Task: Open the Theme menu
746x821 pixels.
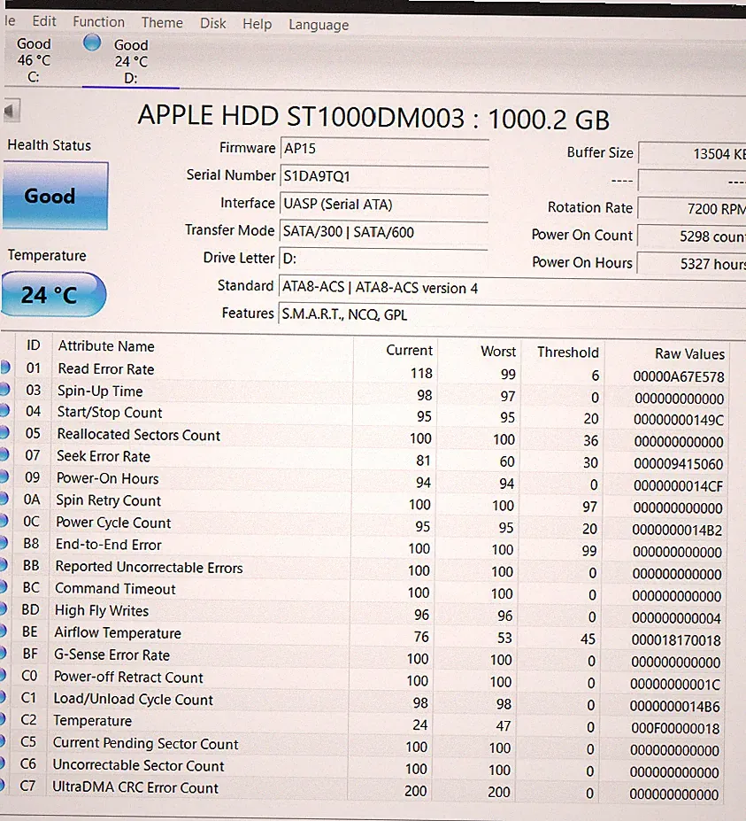Action: (x=162, y=22)
